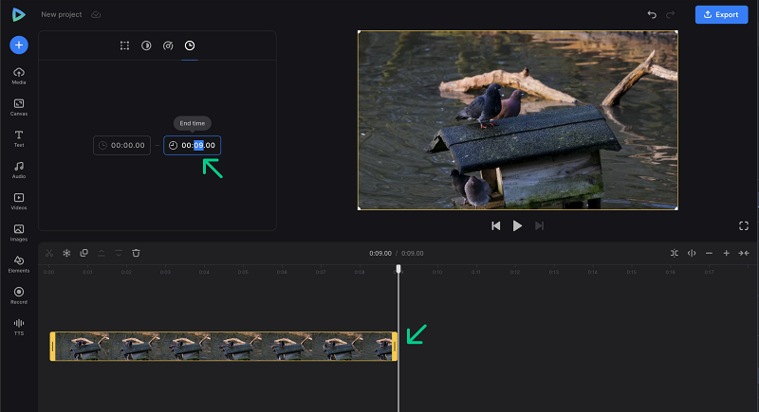Zoom out the timeline
This screenshot has width=759, height=412.
[709, 253]
